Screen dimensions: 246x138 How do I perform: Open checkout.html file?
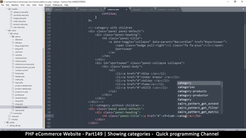21,58
